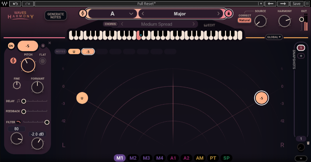Switch to the M3 tab
Viewport: 311px width, 162px height.
146,158
